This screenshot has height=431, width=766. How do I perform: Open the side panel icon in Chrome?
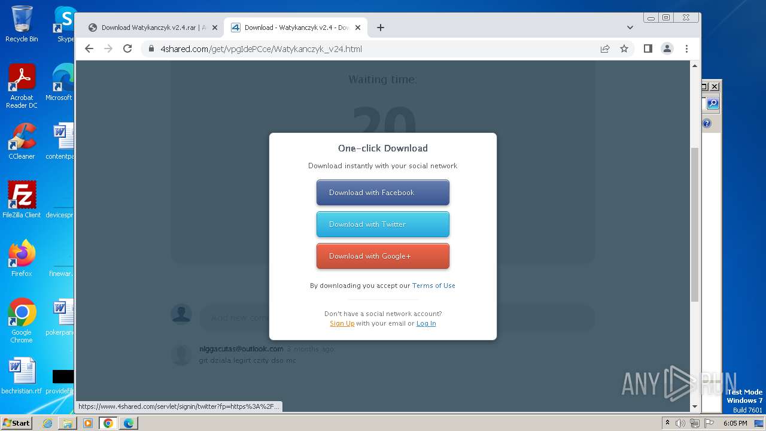tap(648, 48)
